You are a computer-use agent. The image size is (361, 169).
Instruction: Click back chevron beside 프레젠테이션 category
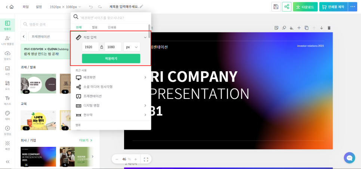pyautogui.click(x=24, y=36)
